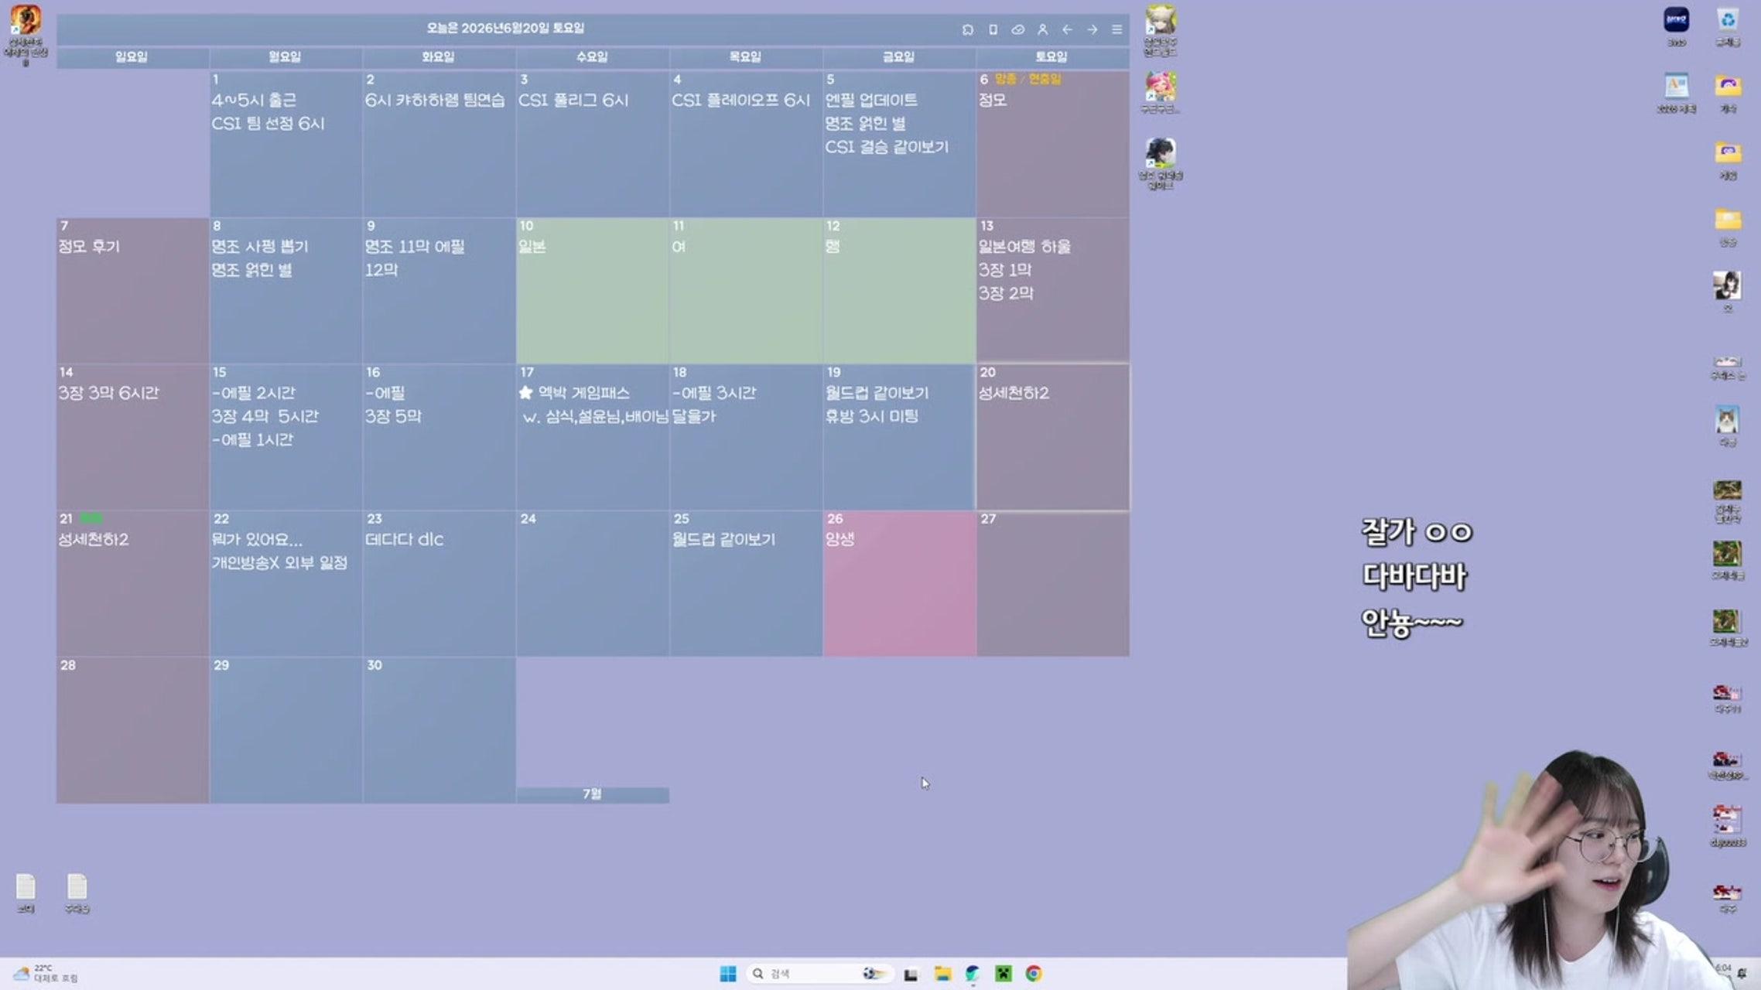Open Google Chrome from the taskbar
The width and height of the screenshot is (1761, 990).
tap(1034, 974)
